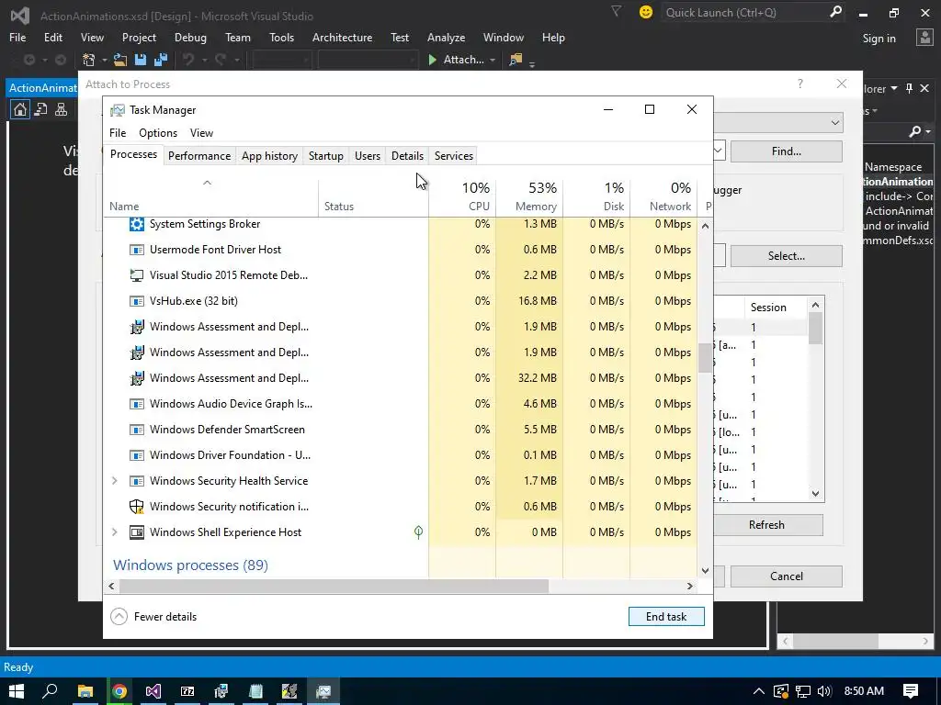Viewport: 941px width, 705px height.
Task: Click the Save toolbar icon
Action: pos(141,60)
